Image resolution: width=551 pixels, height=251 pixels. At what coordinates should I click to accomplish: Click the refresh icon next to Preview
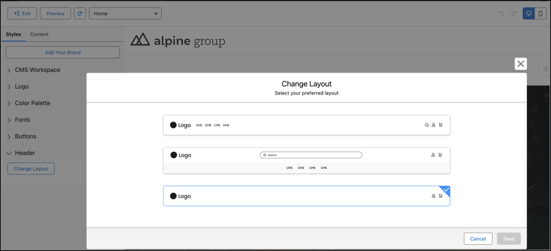click(x=79, y=14)
